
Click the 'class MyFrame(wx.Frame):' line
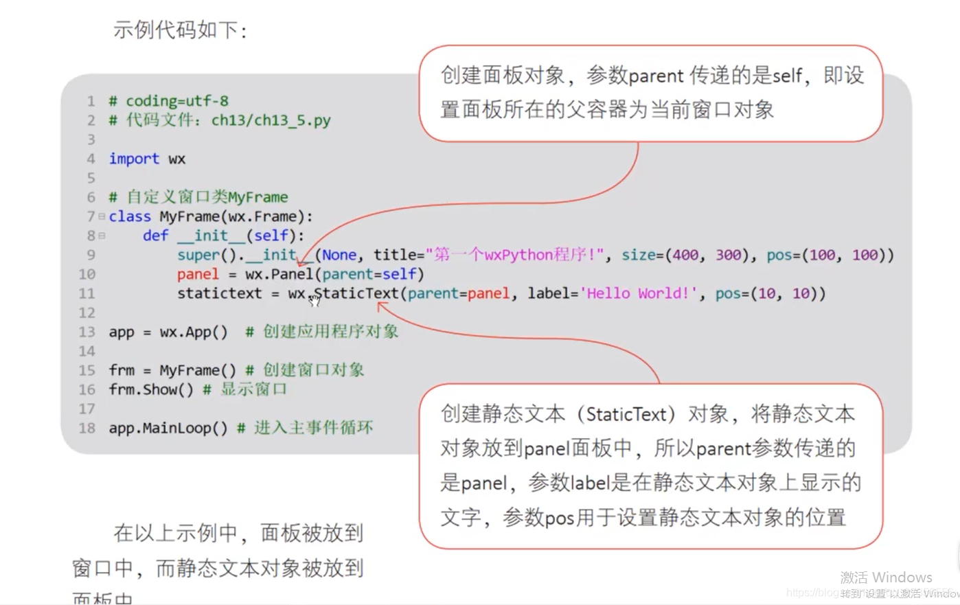pos(211,216)
